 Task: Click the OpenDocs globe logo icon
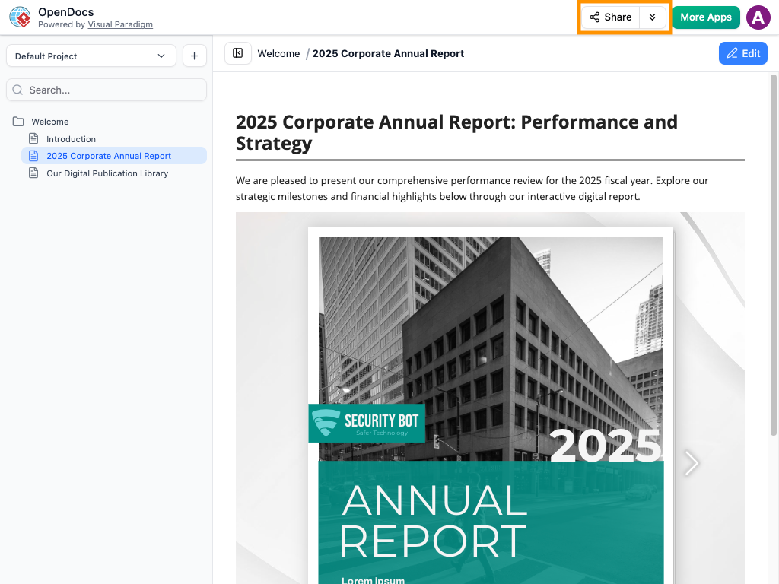tap(21, 17)
